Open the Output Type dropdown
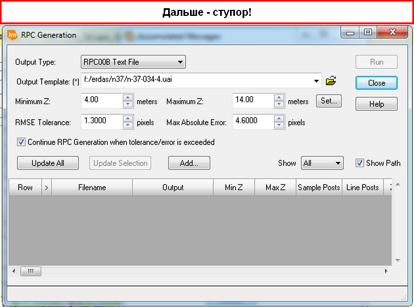This screenshot has height=307, width=414. pos(133,62)
